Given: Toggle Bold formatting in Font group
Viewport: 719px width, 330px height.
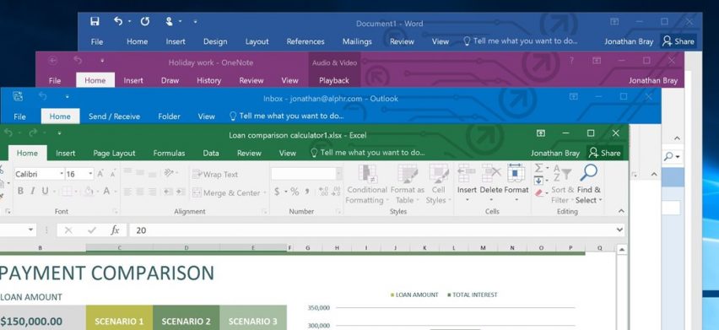Looking at the screenshot, I should coord(20,191).
